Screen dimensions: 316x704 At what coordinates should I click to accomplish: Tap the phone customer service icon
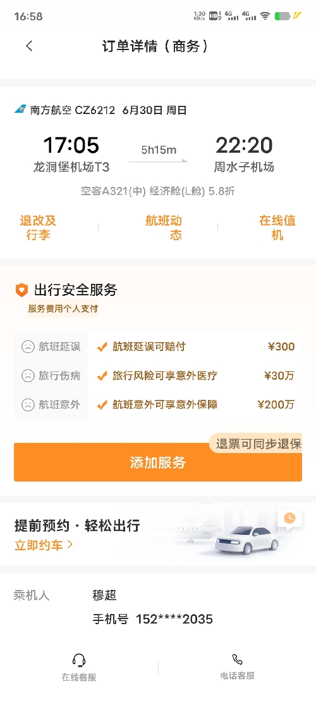click(x=237, y=659)
